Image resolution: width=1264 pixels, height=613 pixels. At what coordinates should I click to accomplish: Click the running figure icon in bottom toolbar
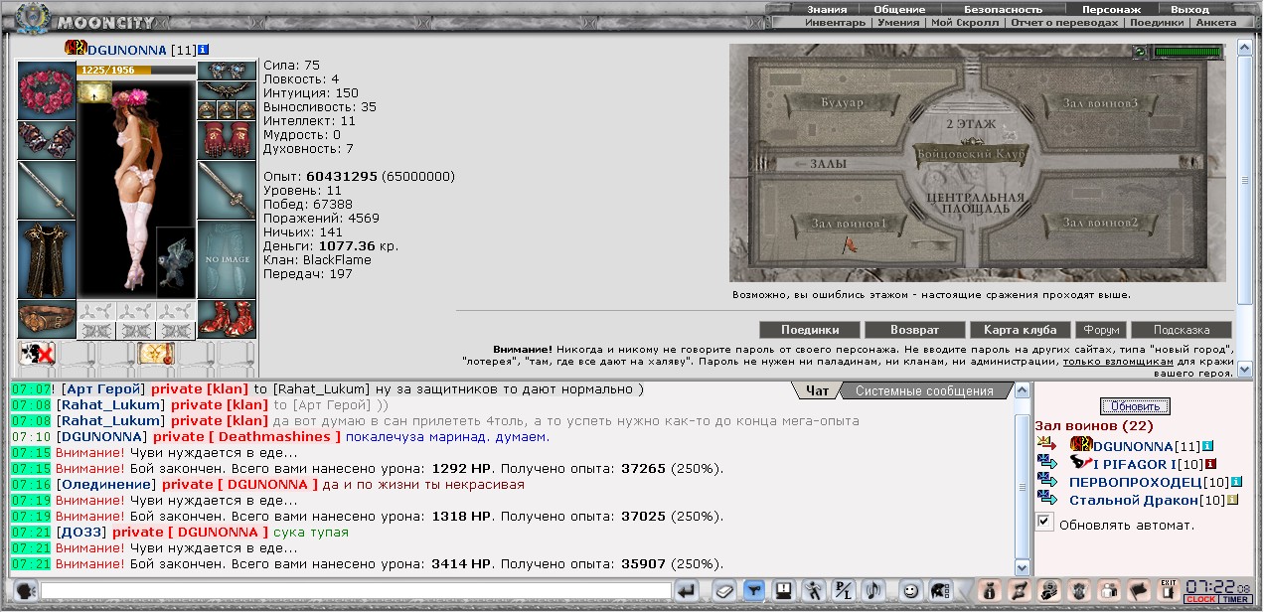[814, 591]
